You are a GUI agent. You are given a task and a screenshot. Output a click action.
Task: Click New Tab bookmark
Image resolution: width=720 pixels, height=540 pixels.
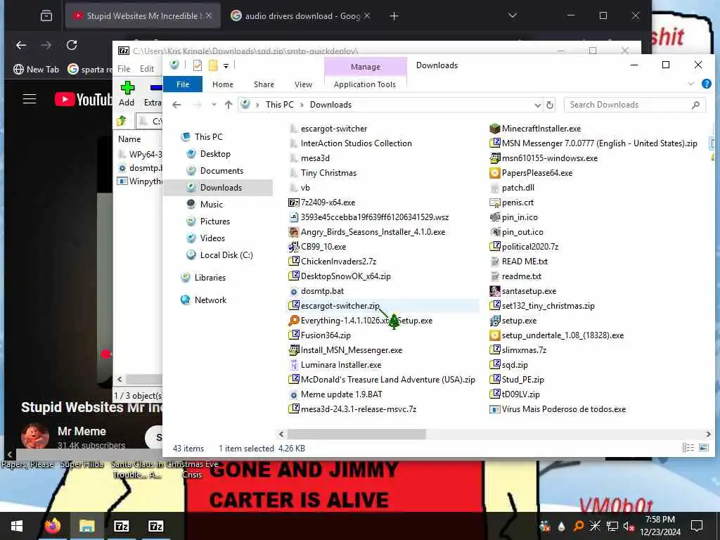pos(37,70)
